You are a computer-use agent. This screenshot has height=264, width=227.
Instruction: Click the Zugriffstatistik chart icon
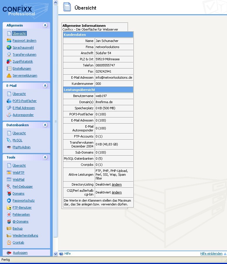[x=9, y=61]
